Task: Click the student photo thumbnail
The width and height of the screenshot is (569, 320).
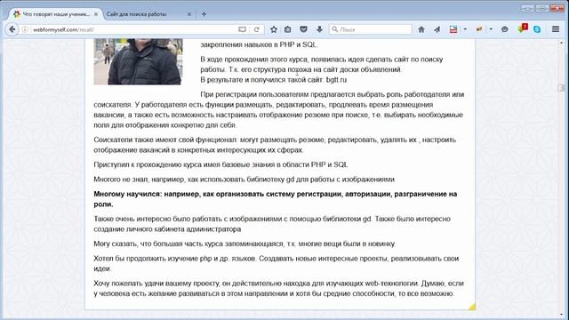Action: click(x=138, y=61)
